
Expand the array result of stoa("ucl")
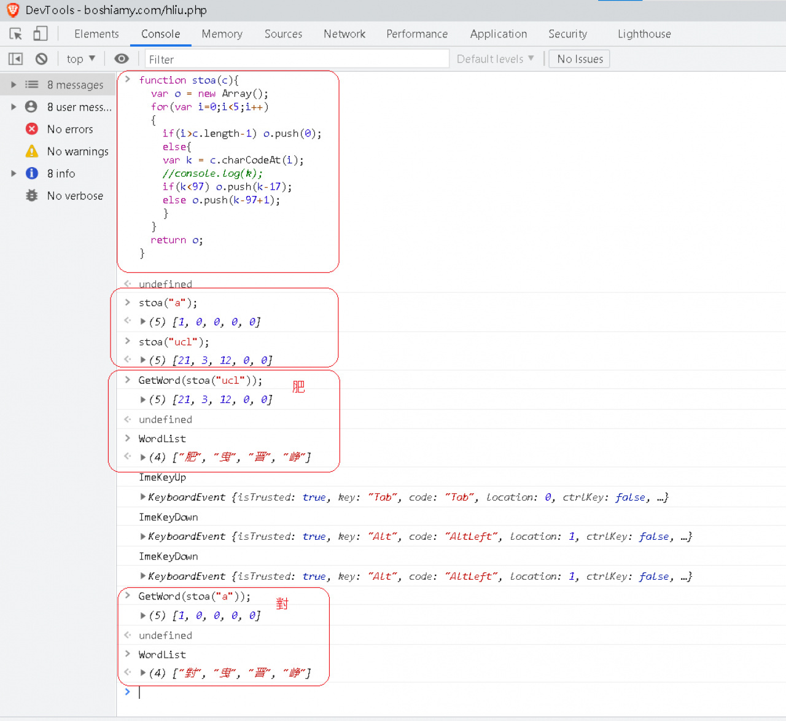143,360
